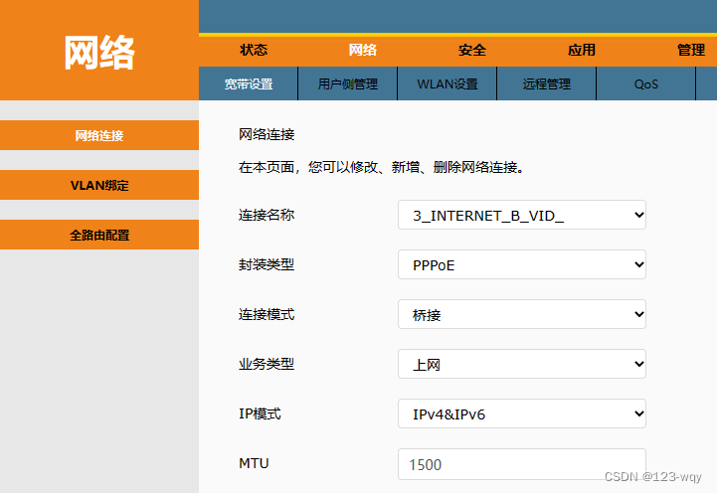Click the 连接模式 label
Screen dimensions: 717x493
[x=267, y=314]
